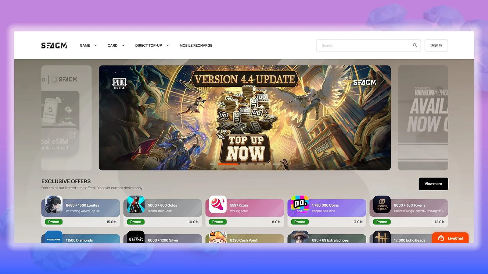
Task: Open the WeSing app icon
Action: pyautogui.click(x=218, y=204)
